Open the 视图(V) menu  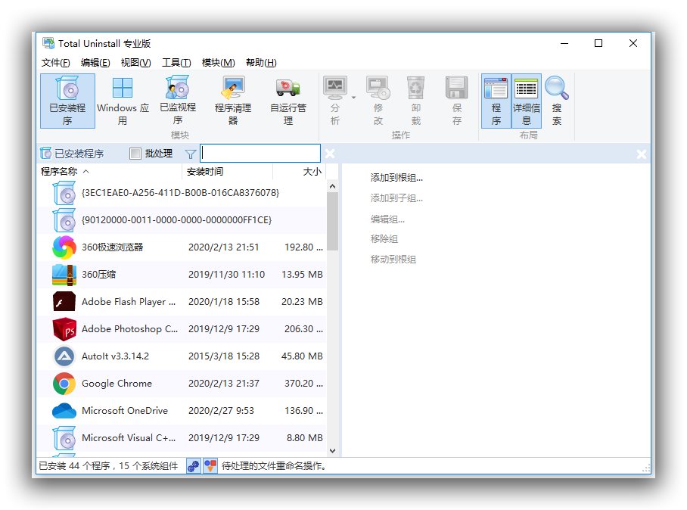click(x=136, y=63)
